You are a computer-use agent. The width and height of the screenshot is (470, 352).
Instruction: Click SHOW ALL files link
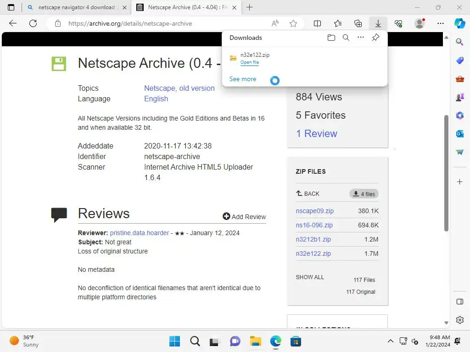coord(310,277)
